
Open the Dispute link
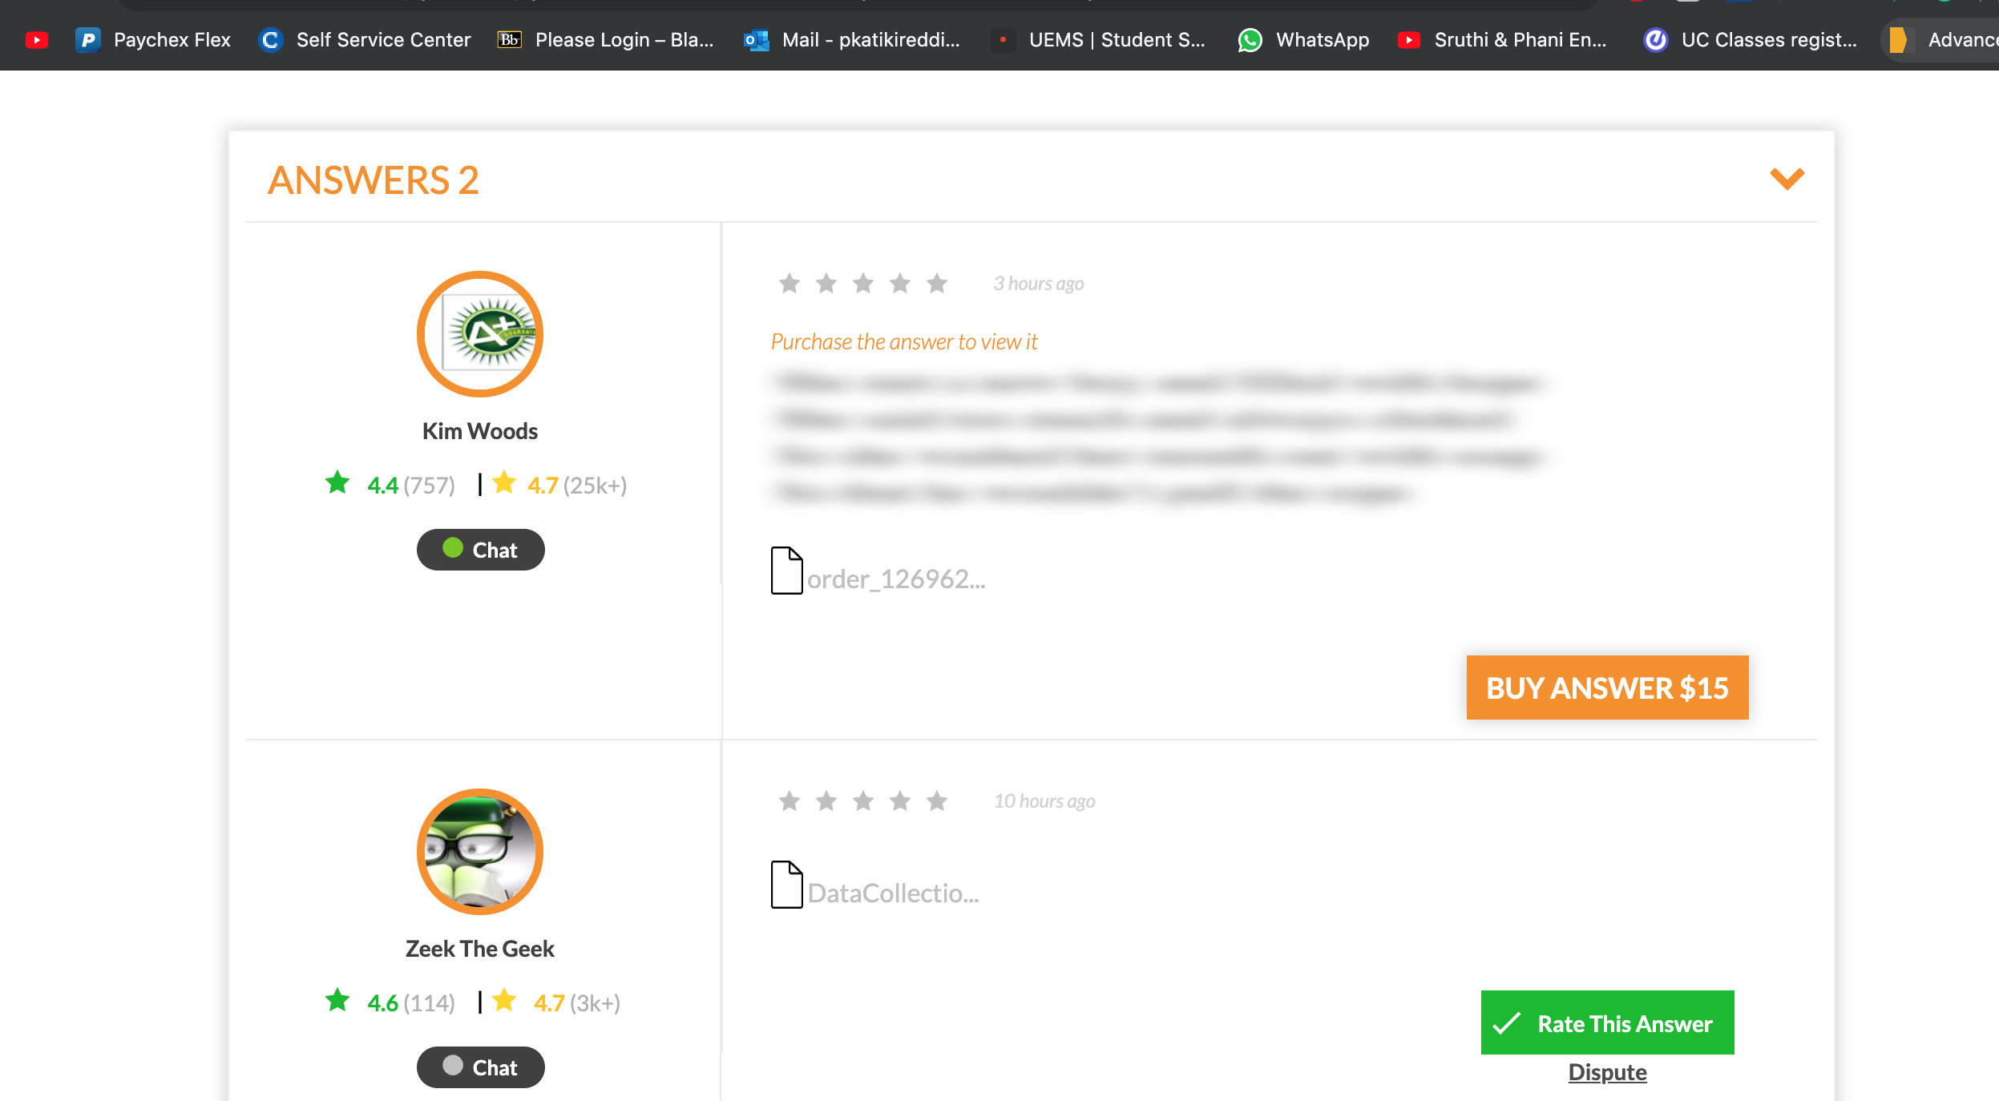point(1607,1072)
